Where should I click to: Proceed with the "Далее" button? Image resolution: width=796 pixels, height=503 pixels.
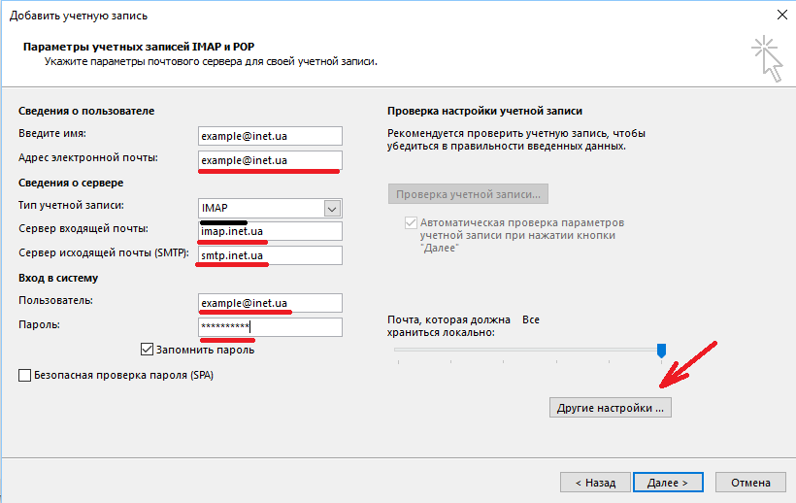(667, 482)
